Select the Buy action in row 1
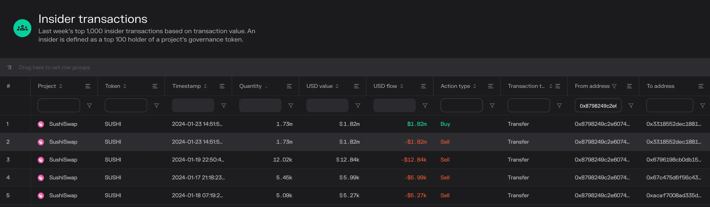 pos(445,124)
